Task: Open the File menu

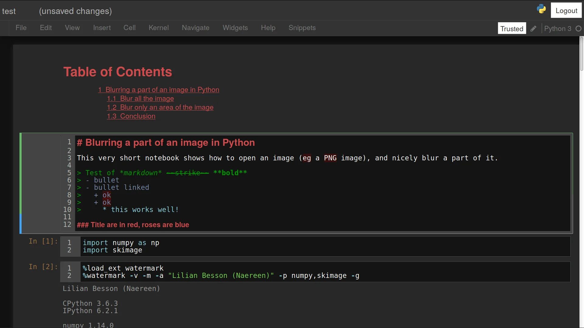Action: coord(21,28)
